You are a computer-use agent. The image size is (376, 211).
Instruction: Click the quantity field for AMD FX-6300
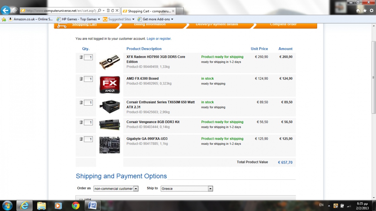[x=88, y=79]
